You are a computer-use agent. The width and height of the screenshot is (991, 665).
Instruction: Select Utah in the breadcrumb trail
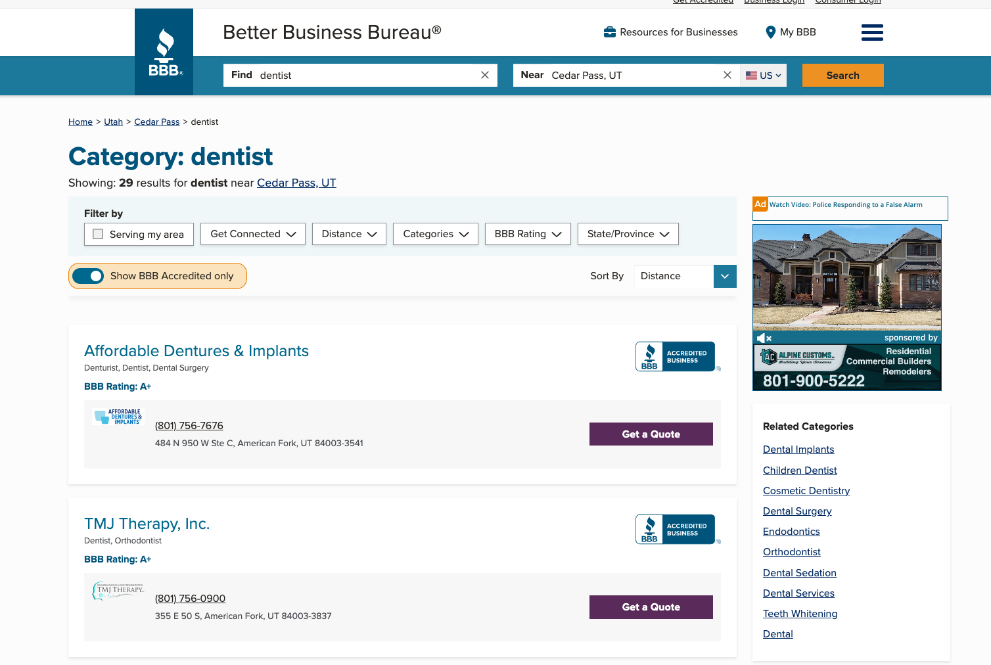click(113, 122)
